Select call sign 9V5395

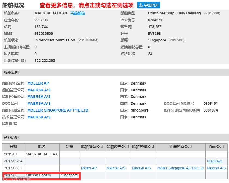pos(154,34)
